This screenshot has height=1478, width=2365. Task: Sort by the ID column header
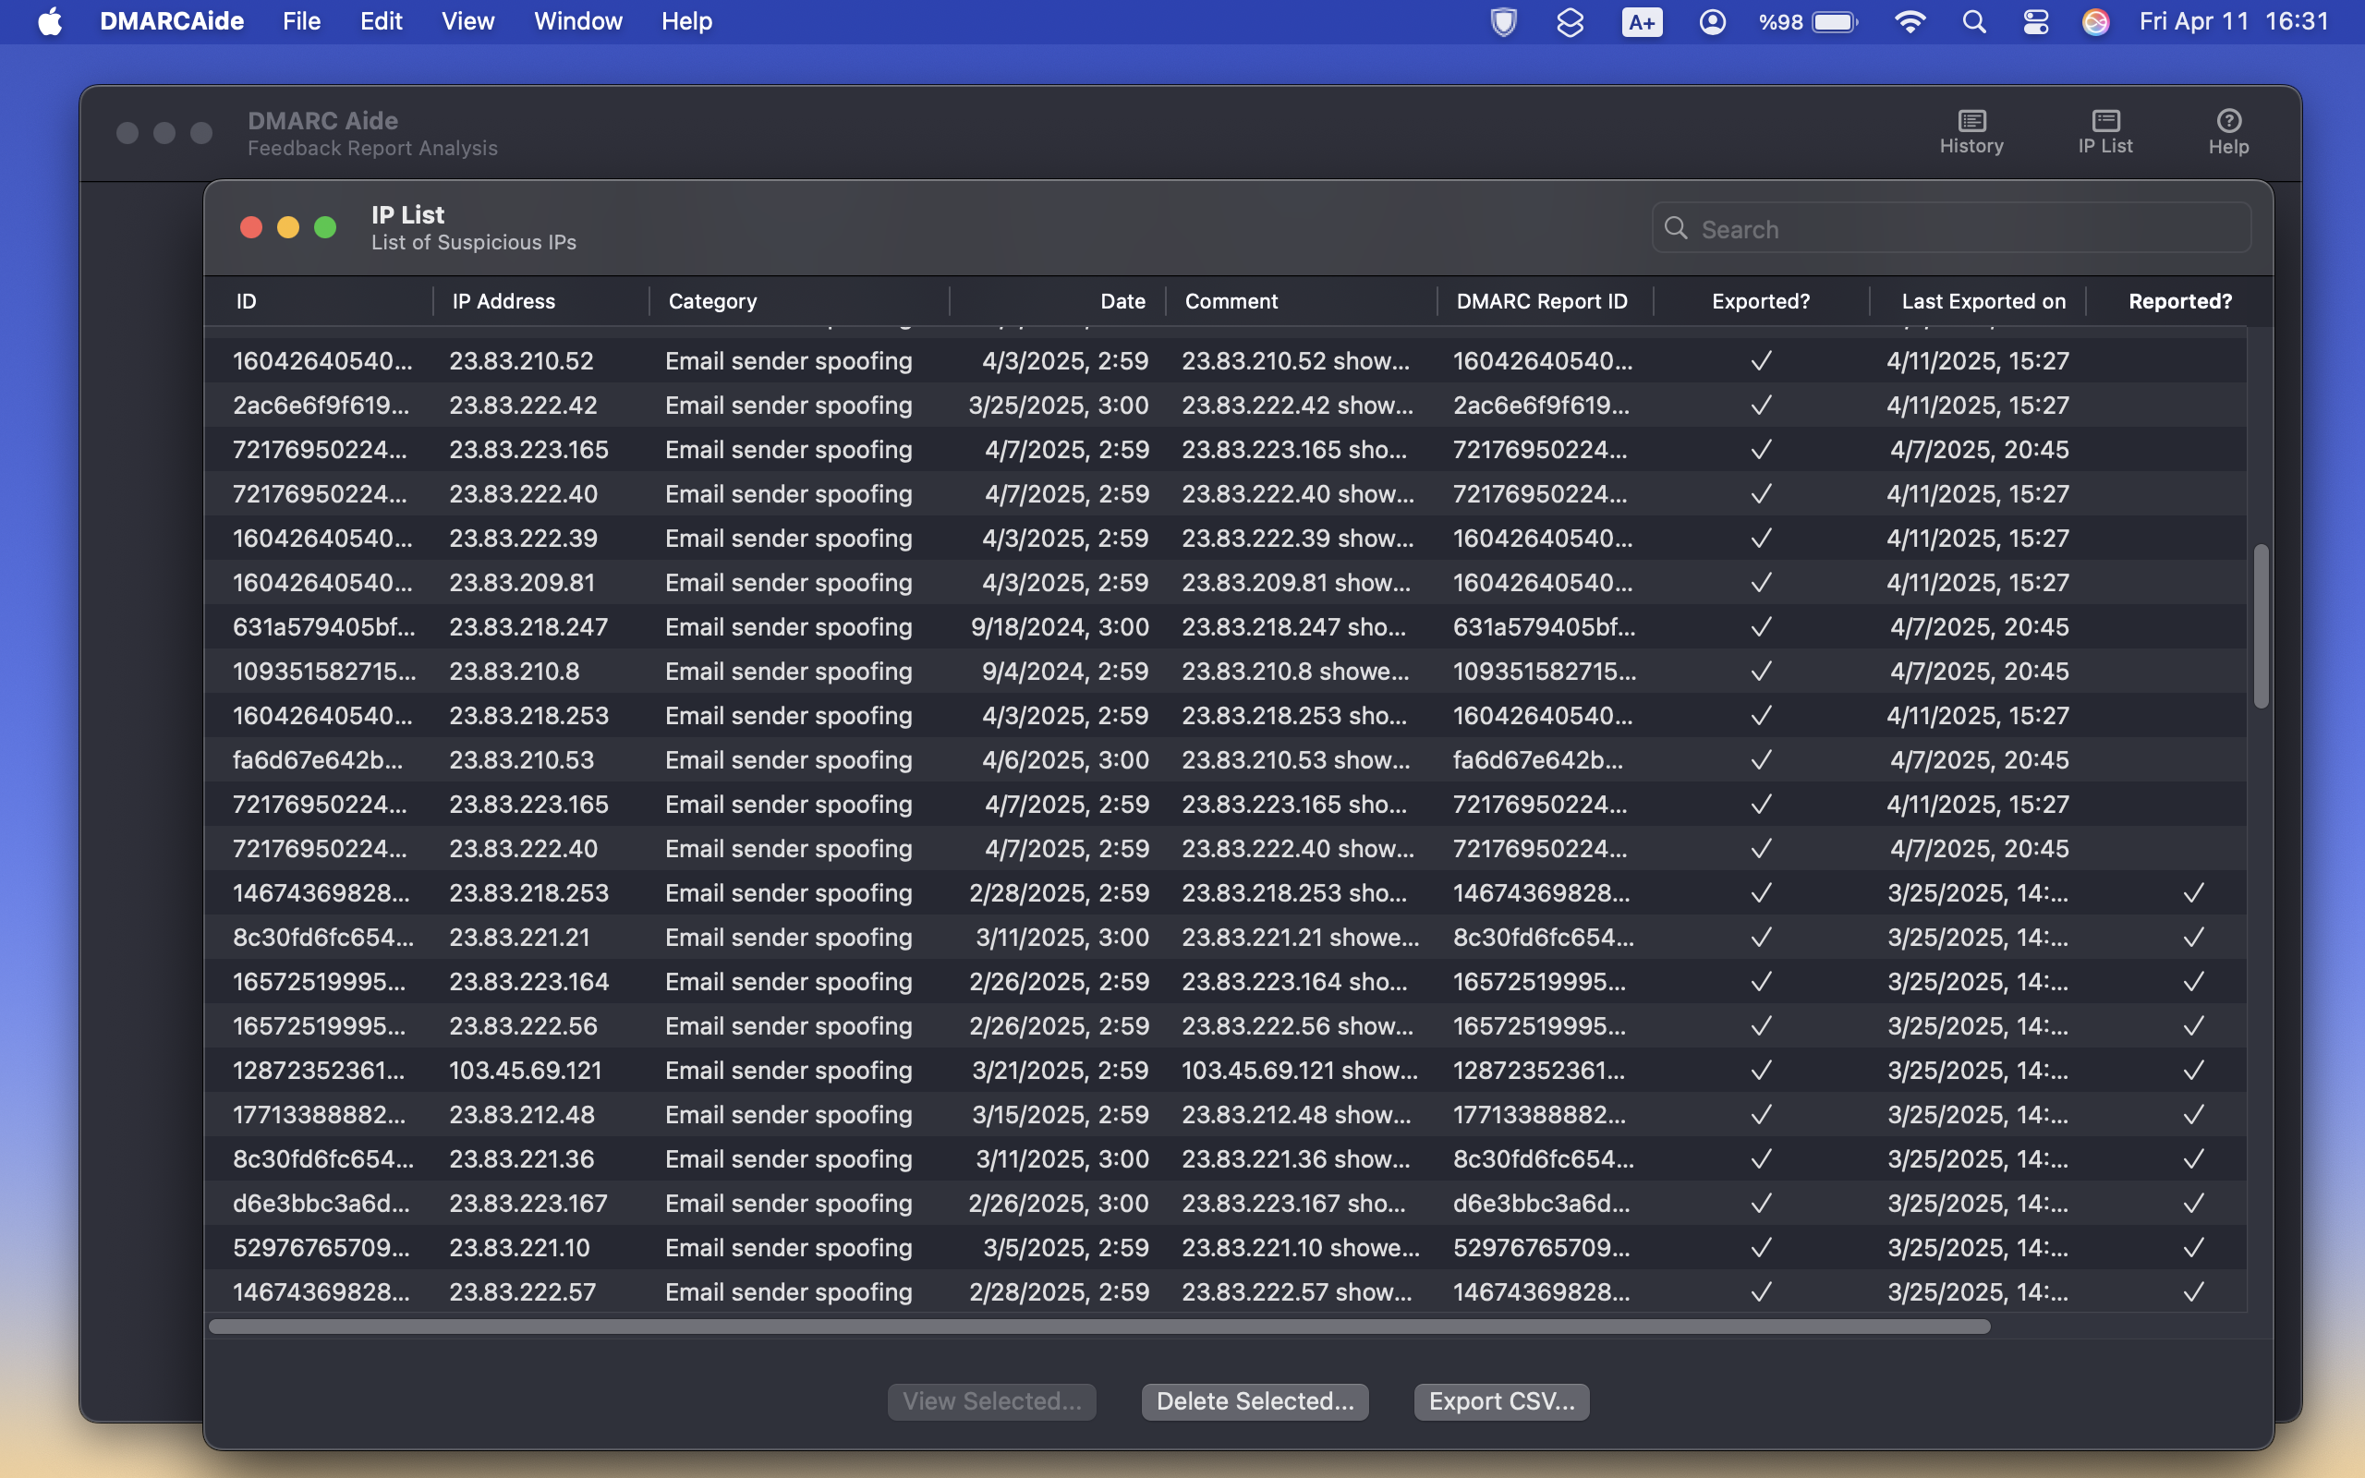[x=318, y=301]
